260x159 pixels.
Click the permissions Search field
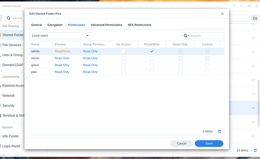(x=203, y=36)
